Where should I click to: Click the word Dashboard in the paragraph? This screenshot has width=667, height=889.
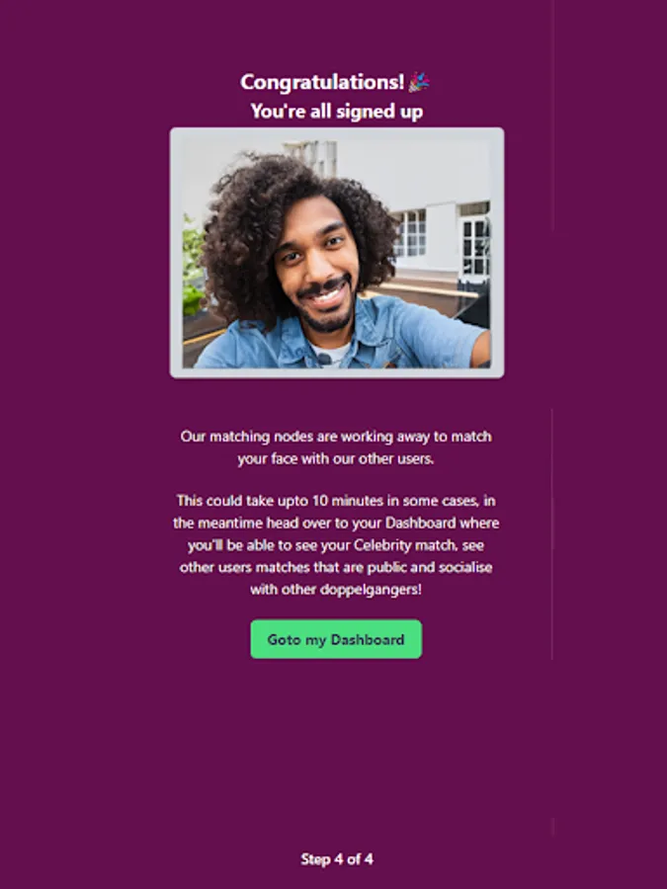coord(420,523)
